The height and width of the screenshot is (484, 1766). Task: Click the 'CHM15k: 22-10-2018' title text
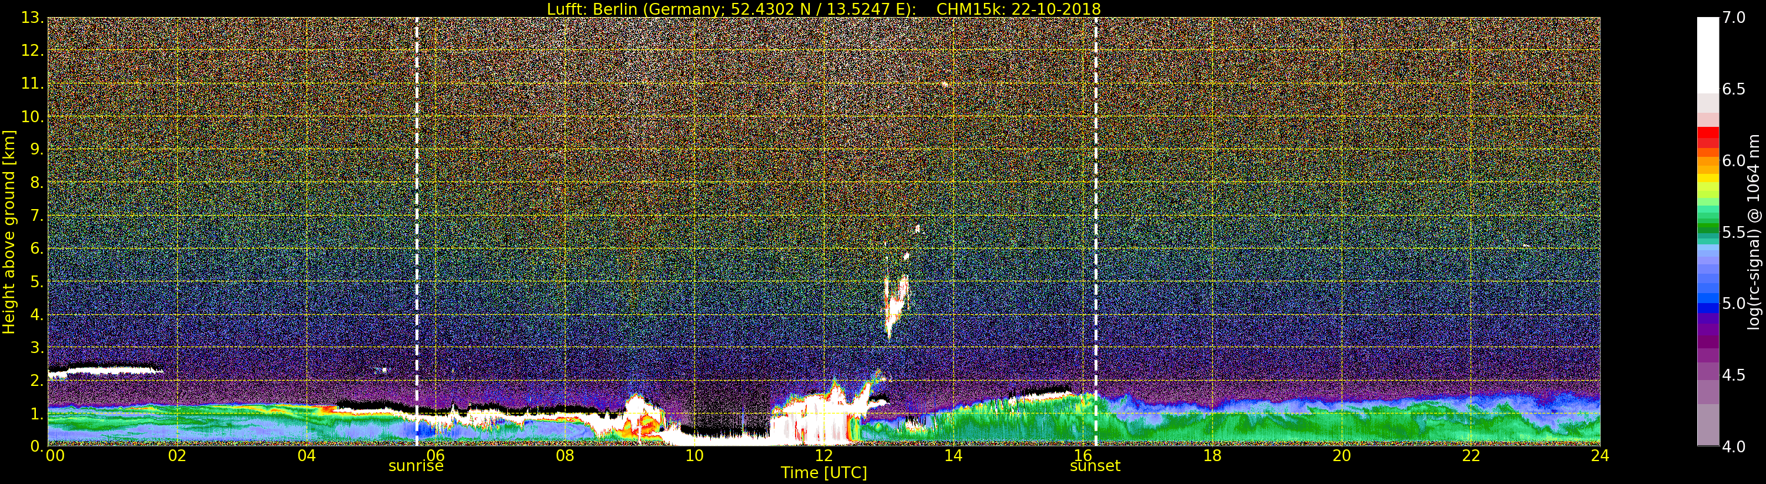(x=1018, y=9)
